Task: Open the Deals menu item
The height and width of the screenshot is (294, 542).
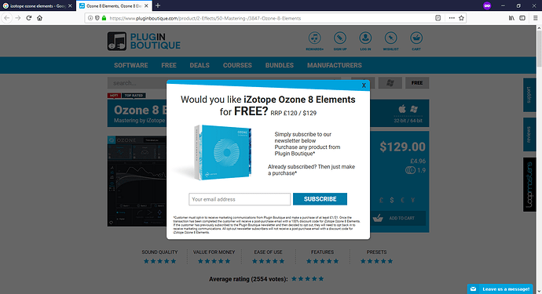Action: coord(200,65)
